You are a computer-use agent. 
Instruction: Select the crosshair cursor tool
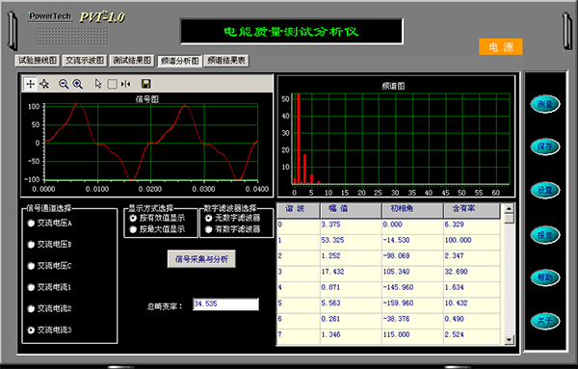click(30, 84)
